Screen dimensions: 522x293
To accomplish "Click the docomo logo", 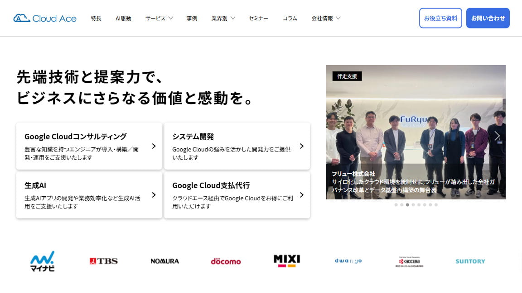I will pos(226,261).
